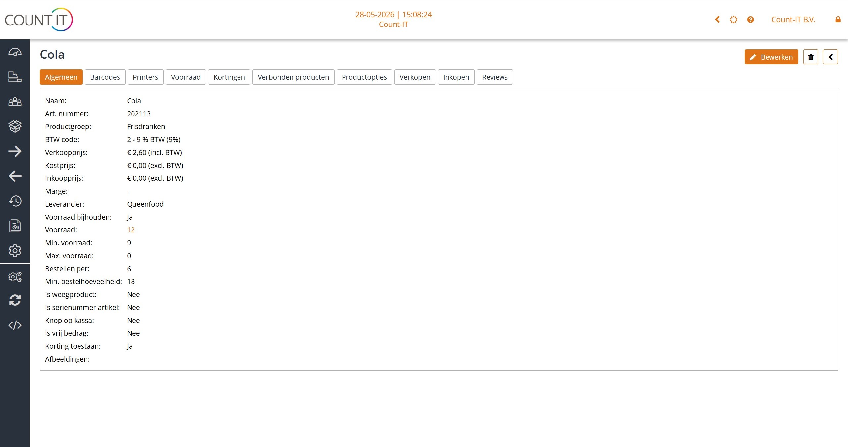
Task: Switch to the Productopties tab
Action: click(x=364, y=77)
